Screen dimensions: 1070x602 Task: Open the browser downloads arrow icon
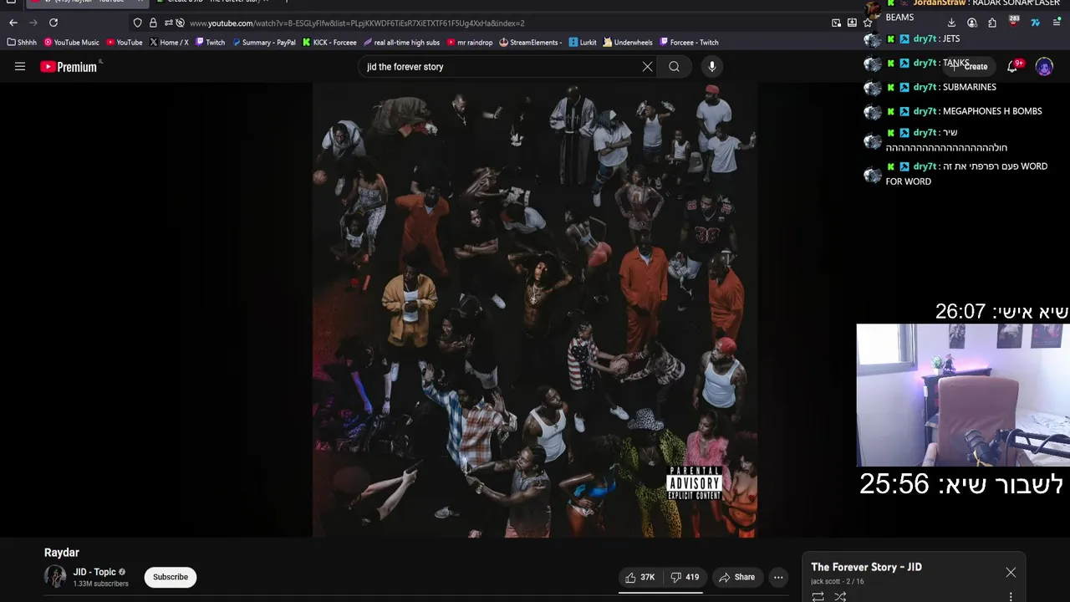pyautogui.click(x=951, y=23)
